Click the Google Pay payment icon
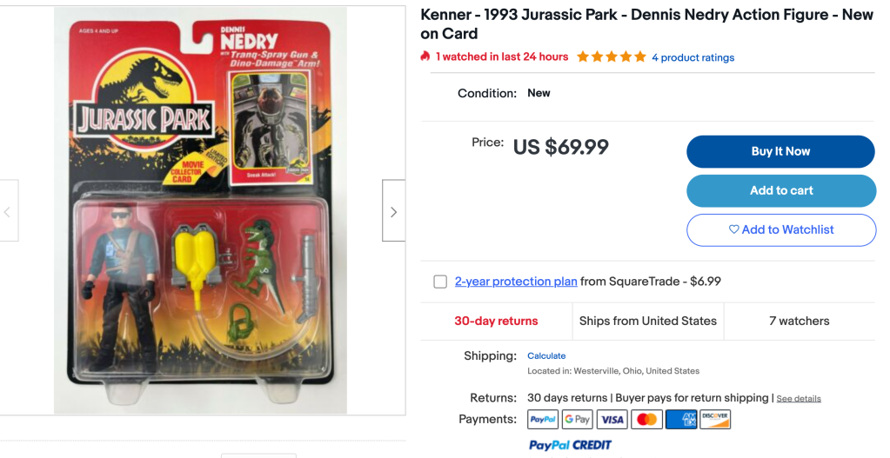 tap(578, 420)
